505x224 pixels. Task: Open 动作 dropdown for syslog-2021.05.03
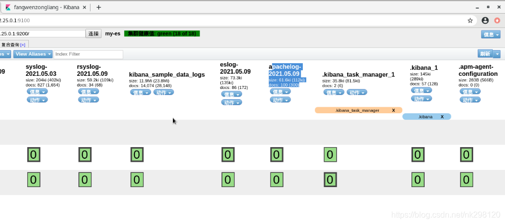(37, 100)
